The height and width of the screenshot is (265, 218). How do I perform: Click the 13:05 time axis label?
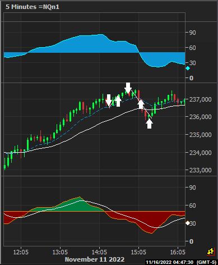point(60,252)
